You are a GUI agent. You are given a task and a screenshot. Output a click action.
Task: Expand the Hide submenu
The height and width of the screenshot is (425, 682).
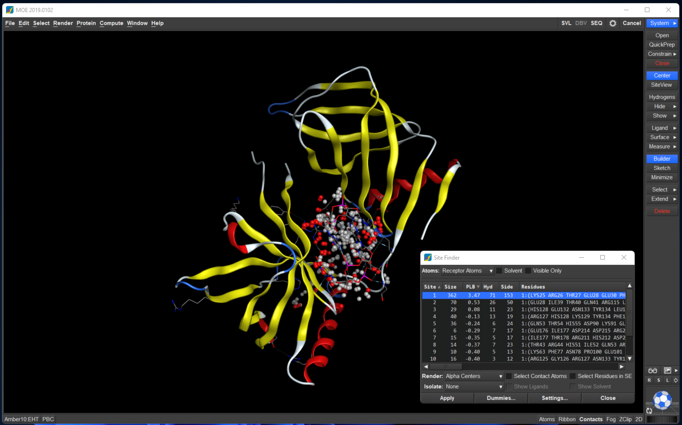click(x=662, y=106)
